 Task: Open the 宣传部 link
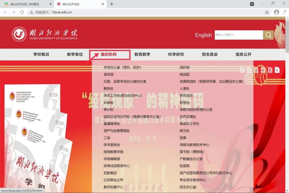[109, 75]
